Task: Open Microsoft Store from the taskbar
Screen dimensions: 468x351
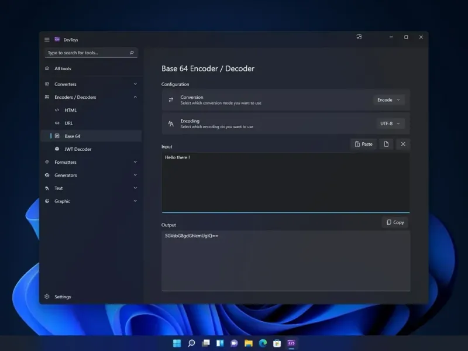Action: [x=277, y=343]
